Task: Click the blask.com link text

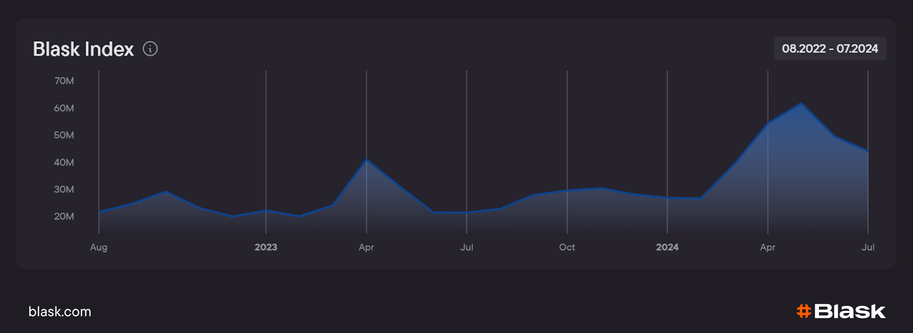Action: [60, 312]
